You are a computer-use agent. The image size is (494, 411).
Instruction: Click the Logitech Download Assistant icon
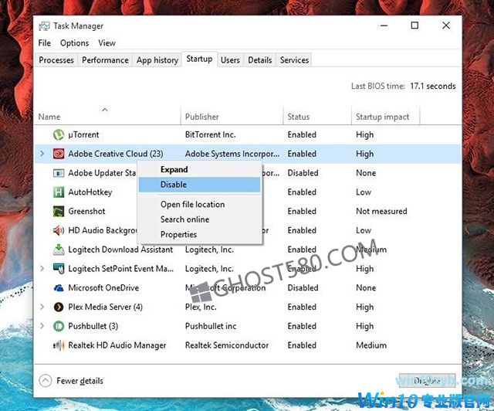[x=59, y=250]
